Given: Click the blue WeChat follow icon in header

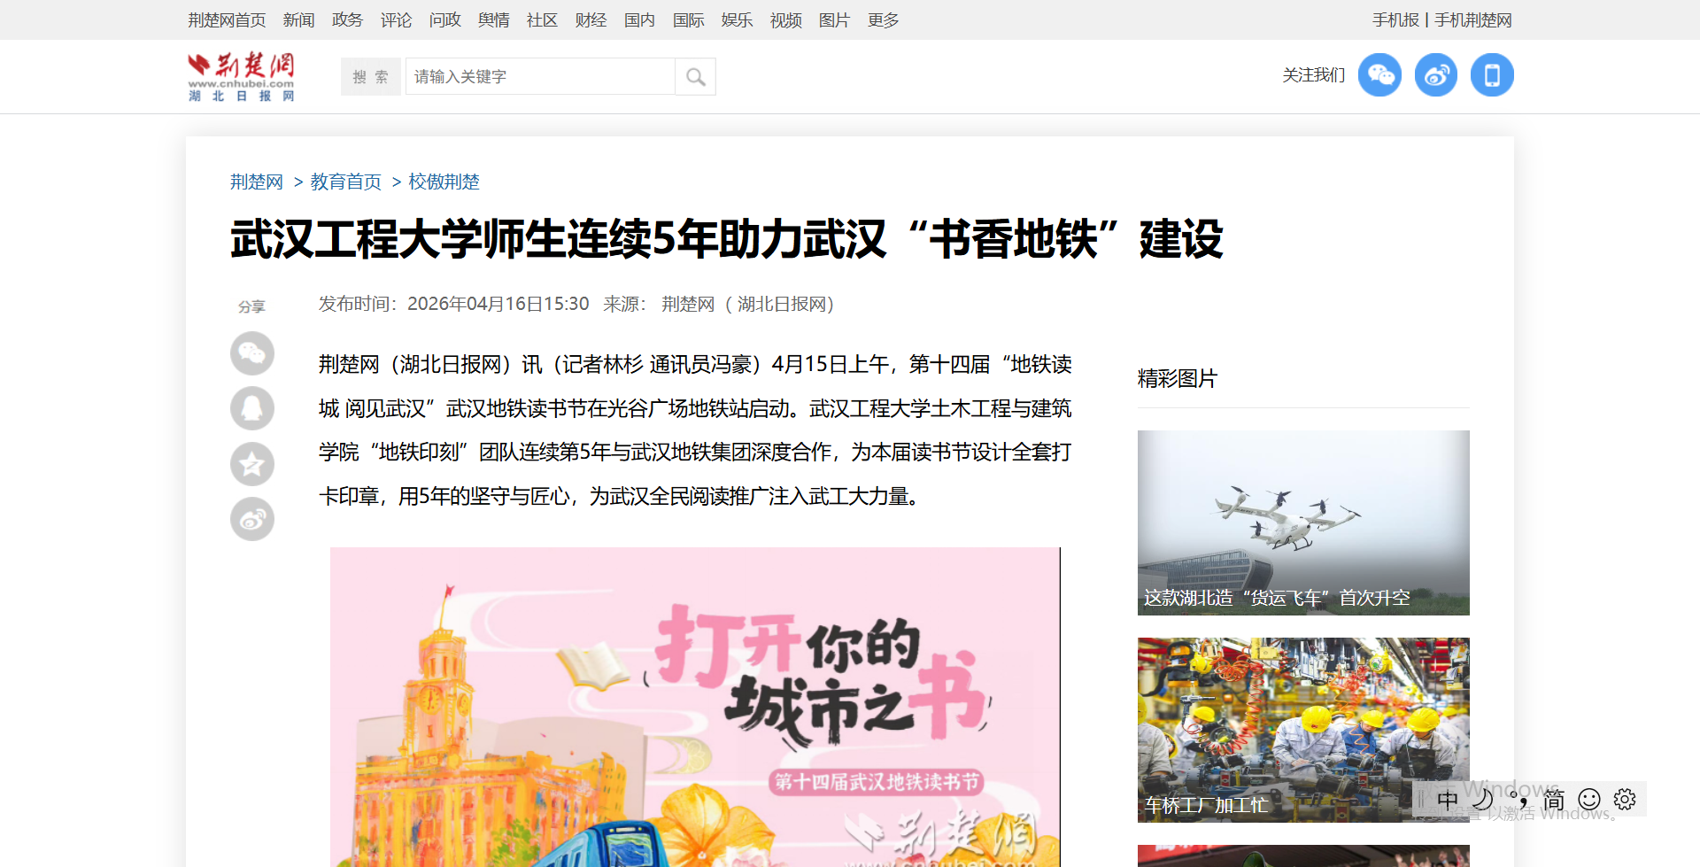Looking at the screenshot, I should pyautogui.click(x=1379, y=75).
